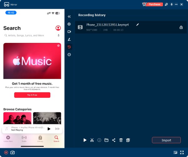Viewport: 188px width, 157px height.
Task: Delete all recordings with stacked trash icon
Action: 128,140
